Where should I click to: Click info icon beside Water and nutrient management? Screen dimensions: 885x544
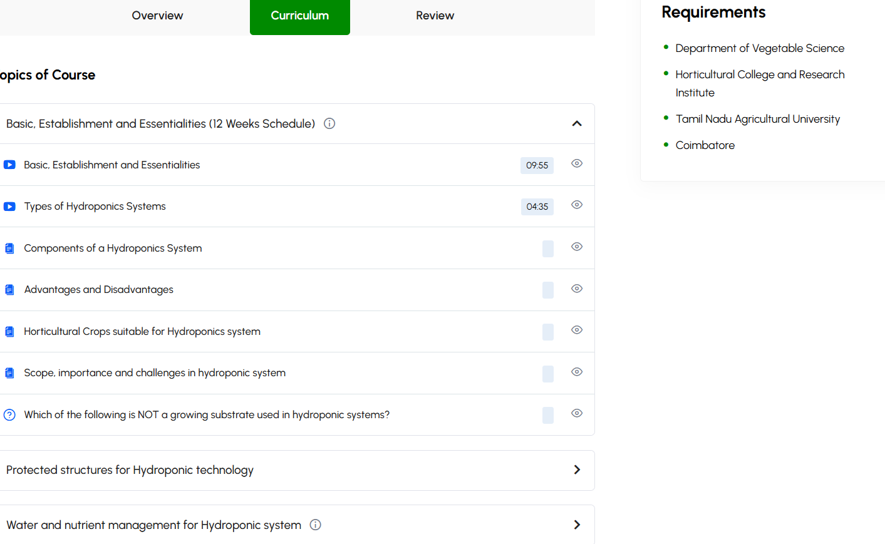pos(316,525)
